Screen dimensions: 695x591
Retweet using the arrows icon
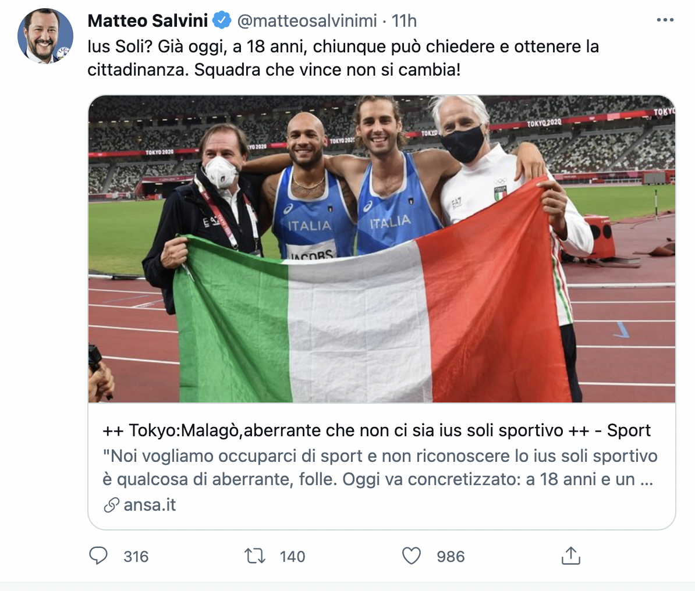pyautogui.click(x=255, y=556)
